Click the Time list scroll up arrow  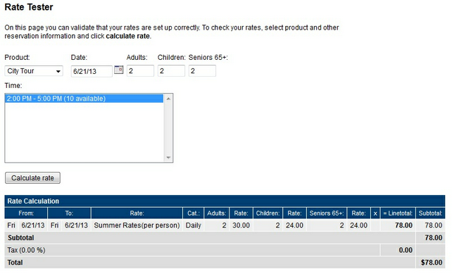[x=168, y=99]
